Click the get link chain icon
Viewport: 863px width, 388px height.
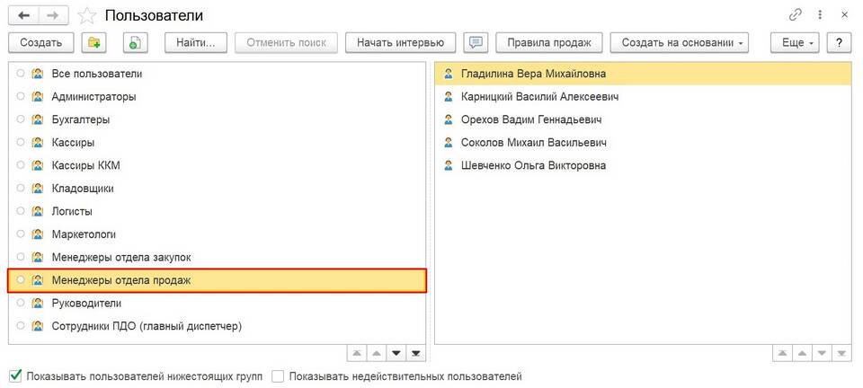point(795,15)
